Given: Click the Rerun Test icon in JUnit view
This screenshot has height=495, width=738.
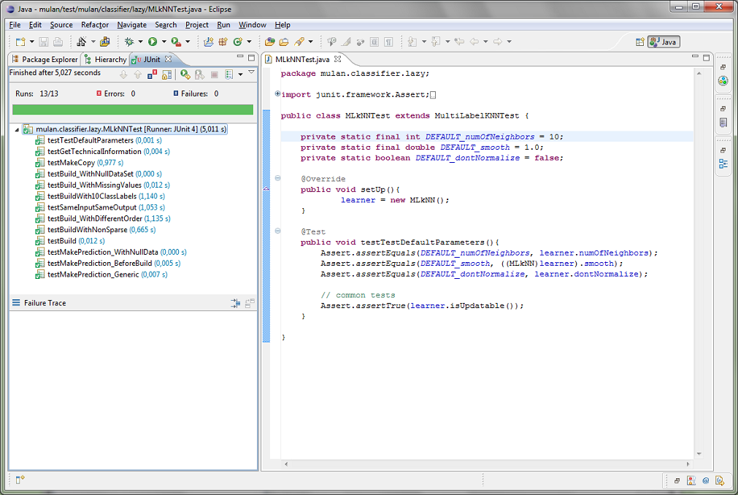Looking at the screenshot, I should click(x=185, y=74).
